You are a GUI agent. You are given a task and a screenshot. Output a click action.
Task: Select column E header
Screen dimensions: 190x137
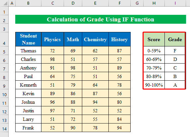pyautogui.click(x=95, y=3)
